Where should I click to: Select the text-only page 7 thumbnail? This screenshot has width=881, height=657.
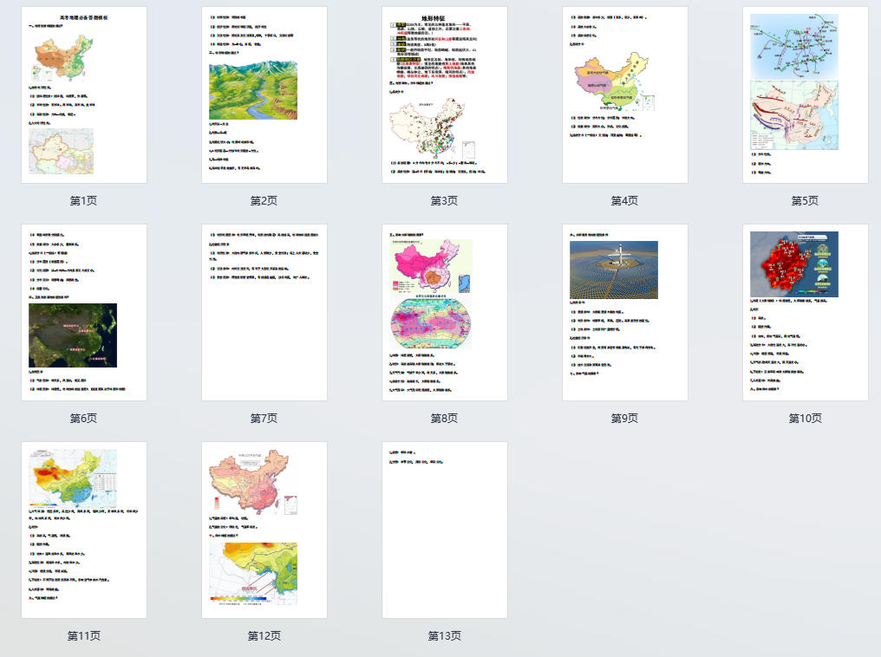pos(264,313)
